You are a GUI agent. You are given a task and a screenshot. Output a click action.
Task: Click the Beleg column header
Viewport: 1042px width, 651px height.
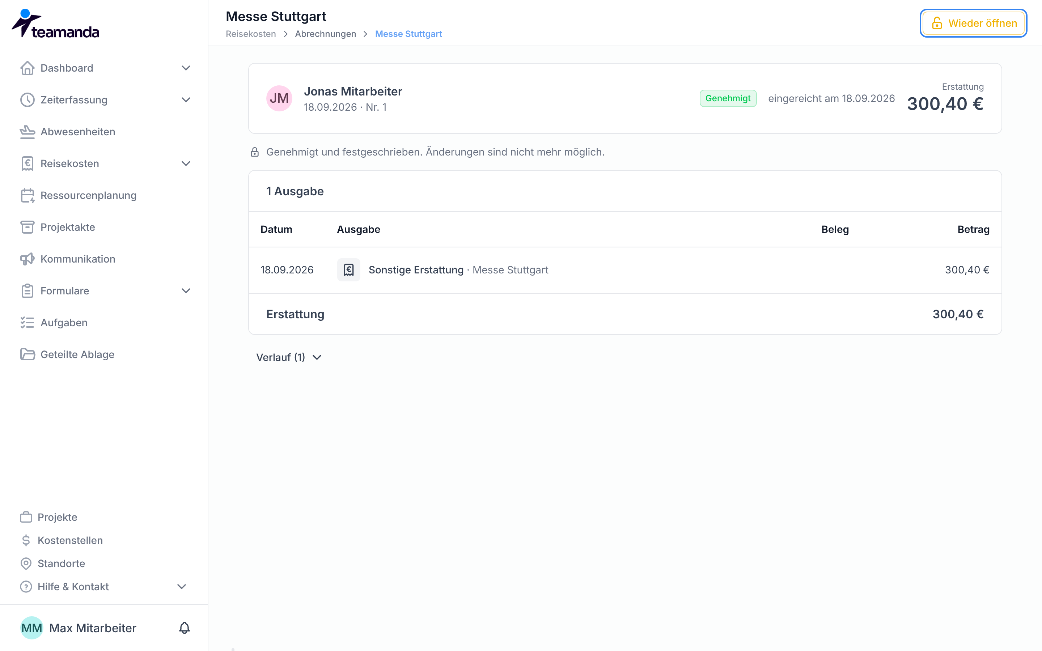point(835,230)
